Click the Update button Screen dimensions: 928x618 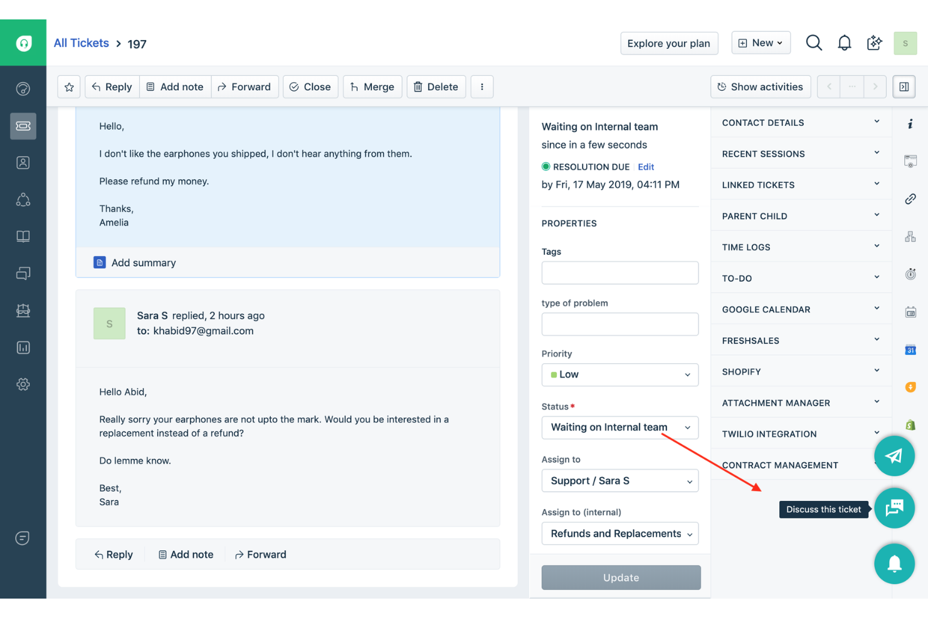[621, 577]
